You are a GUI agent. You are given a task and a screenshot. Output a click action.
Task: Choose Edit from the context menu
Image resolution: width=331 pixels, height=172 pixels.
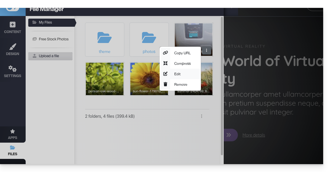tap(177, 74)
